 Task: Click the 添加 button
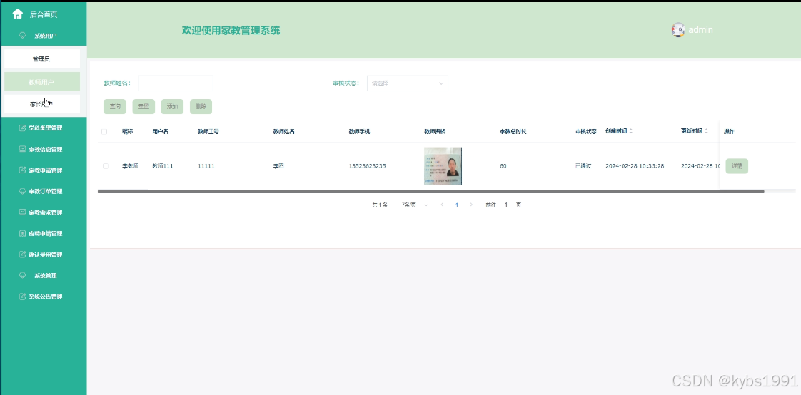tap(172, 107)
